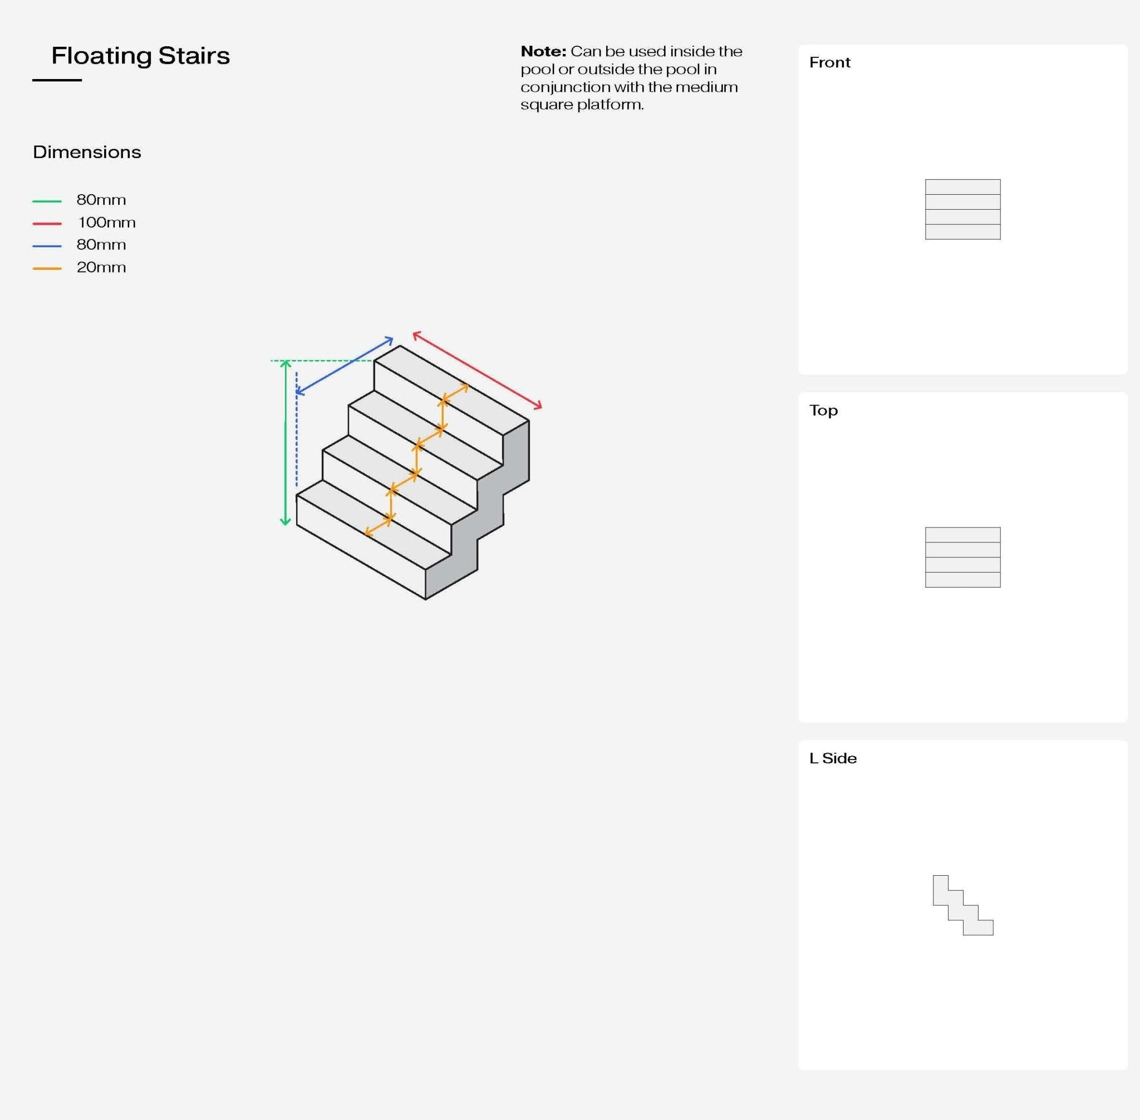The width and height of the screenshot is (1140, 1120).
Task: Select the orange 20mm legend line
Action: (x=47, y=269)
